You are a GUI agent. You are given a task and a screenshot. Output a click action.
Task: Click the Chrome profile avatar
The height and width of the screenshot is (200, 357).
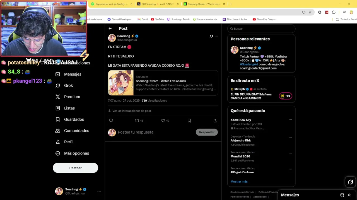(351, 12)
